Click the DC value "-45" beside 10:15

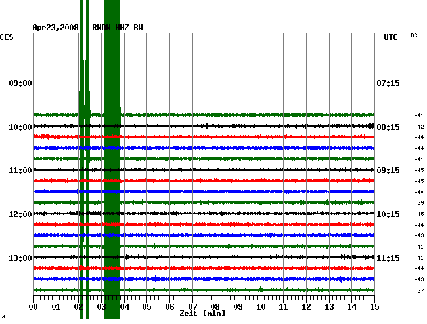point(419,214)
